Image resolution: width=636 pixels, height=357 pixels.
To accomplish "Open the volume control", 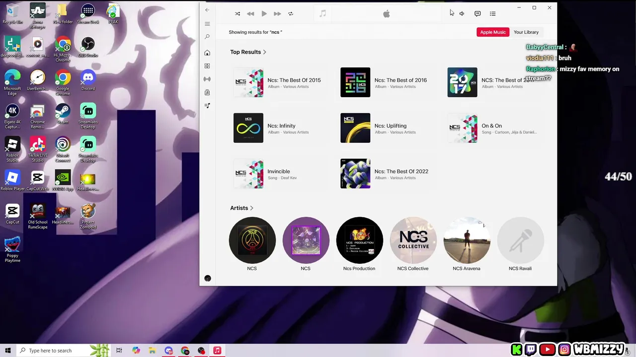I will (462, 14).
